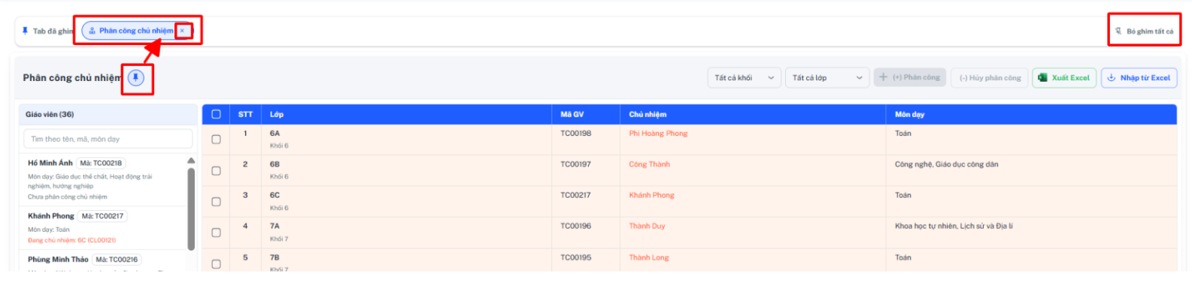Viewport: 1192px width, 282px height.
Task: Click the teacher list scrollbar
Action: (x=191, y=208)
